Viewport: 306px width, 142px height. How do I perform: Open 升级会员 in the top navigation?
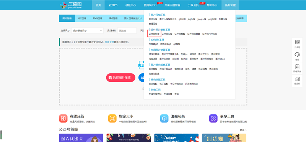tap(194, 5)
